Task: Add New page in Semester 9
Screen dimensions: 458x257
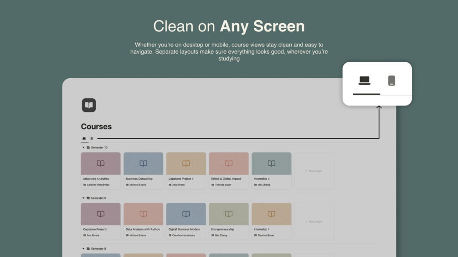Action: [x=314, y=222]
